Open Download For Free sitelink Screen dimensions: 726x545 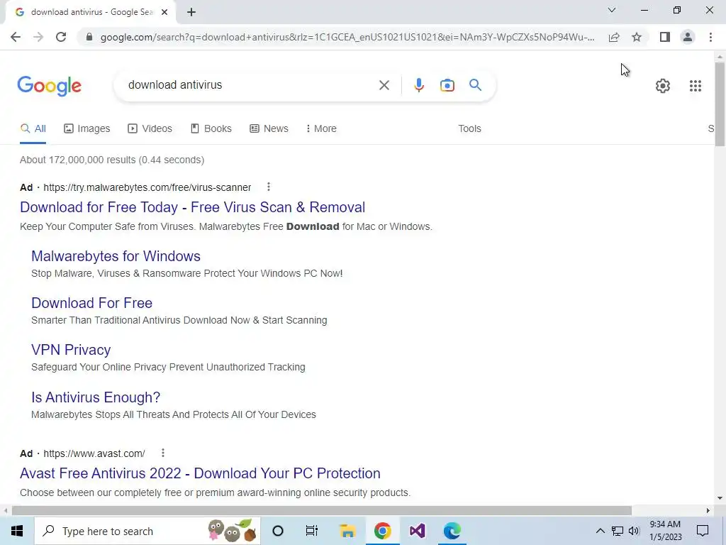click(91, 303)
